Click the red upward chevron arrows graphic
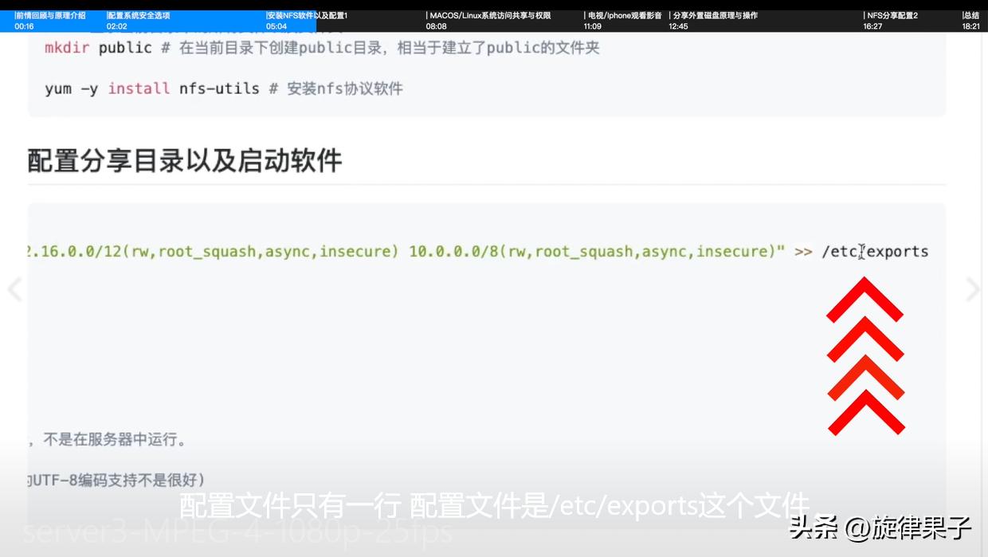 pos(864,356)
